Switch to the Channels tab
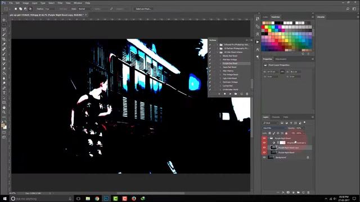Image resolution: width=360 pixels, height=202 pixels. 276,117
